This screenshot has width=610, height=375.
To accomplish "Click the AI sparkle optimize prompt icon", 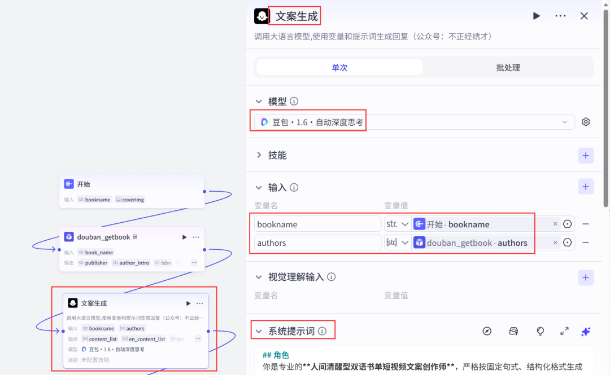I will (586, 332).
